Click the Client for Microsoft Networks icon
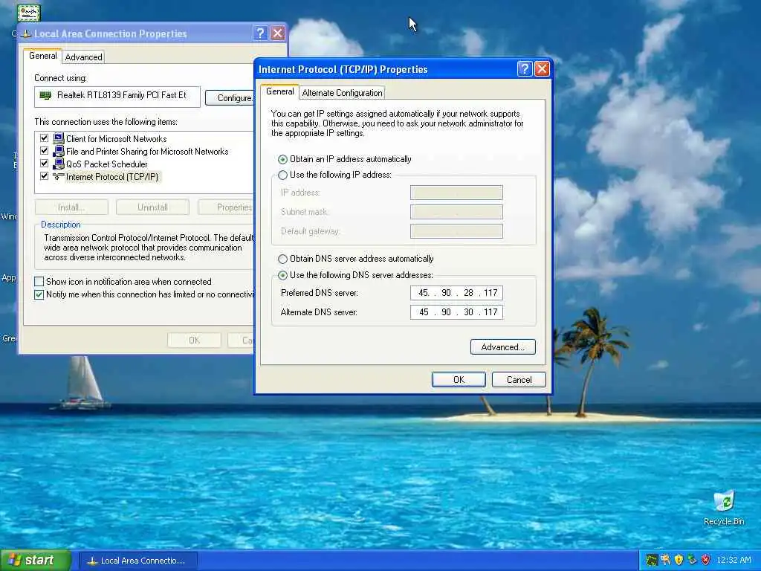This screenshot has width=761, height=571. [x=58, y=138]
